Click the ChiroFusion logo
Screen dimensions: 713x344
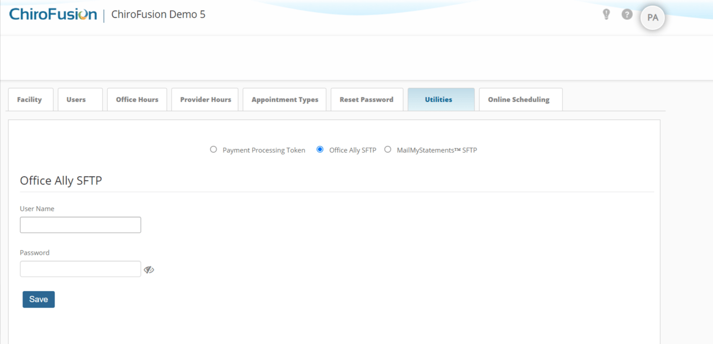point(53,14)
